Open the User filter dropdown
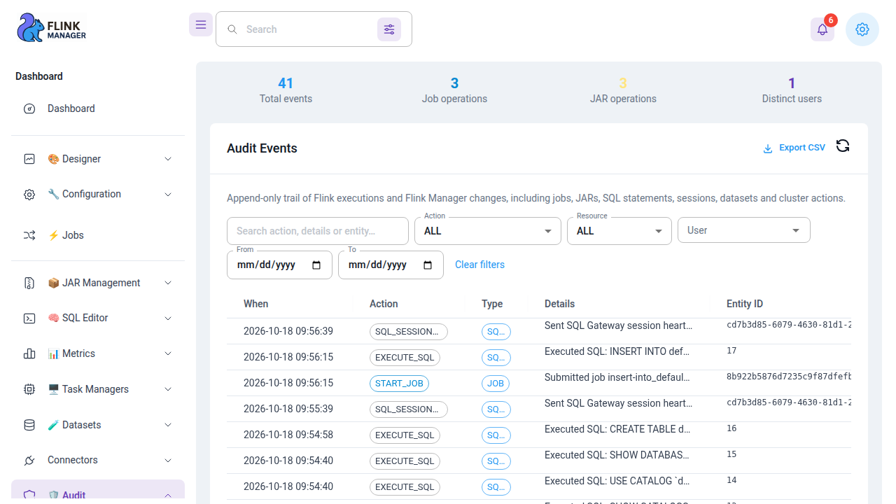 pyautogui.click(x=744, y=230)
